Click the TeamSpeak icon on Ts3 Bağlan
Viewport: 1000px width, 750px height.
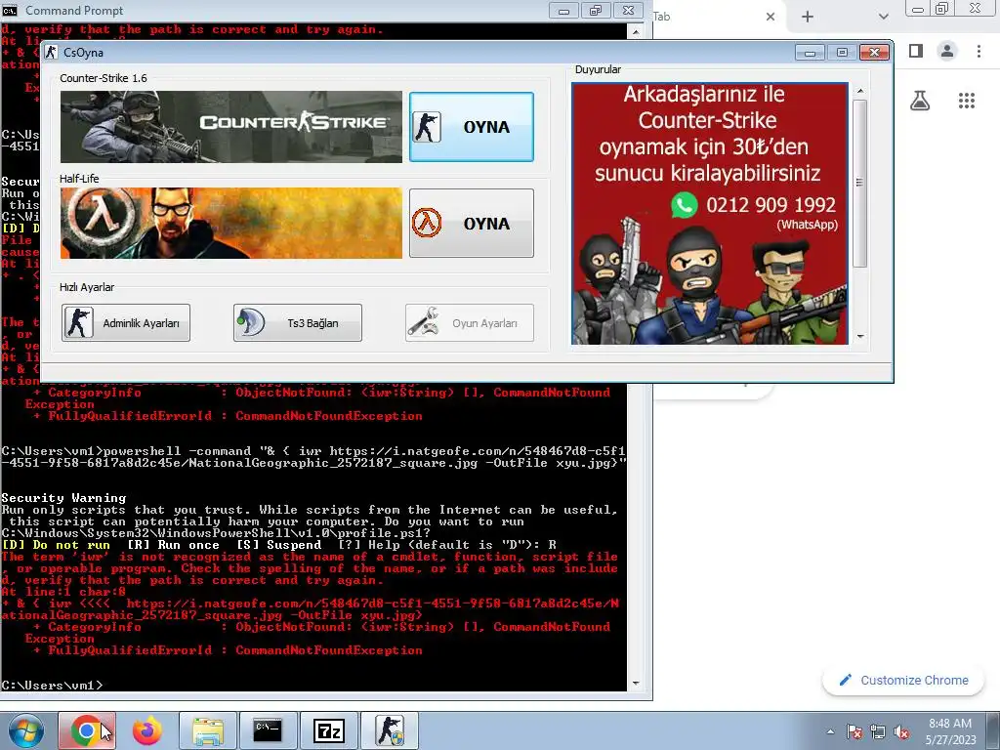point(251,322)
